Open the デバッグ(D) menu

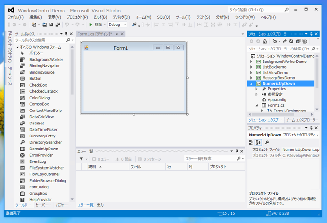(121, 17)
